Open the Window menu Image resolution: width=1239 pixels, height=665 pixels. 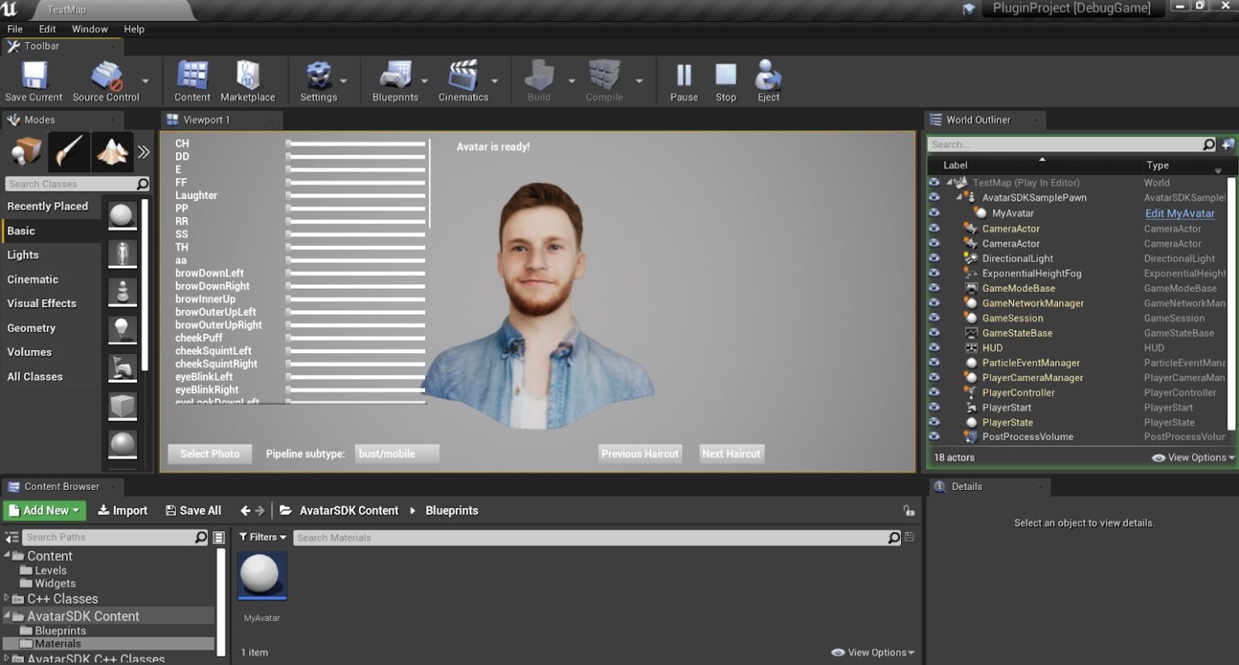coord(90,29)
